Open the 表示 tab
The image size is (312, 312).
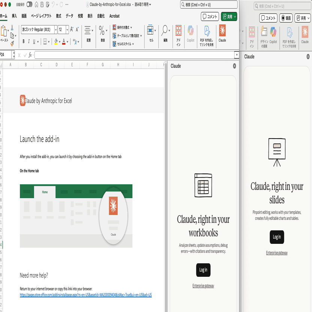pyautogui.click(x=90, y=16)
